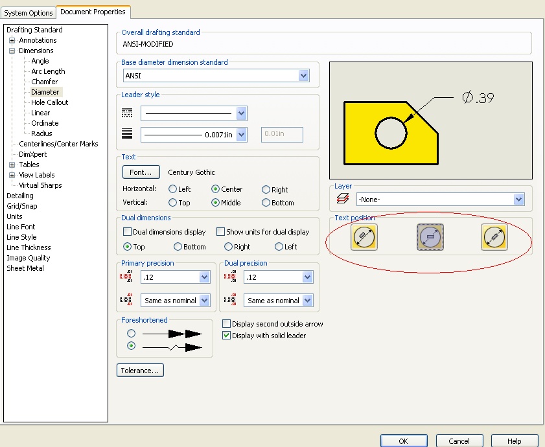This screenshot has height=447, width=545.
Task: Toggle Display second outside arrow
Action: click(226, 324)
